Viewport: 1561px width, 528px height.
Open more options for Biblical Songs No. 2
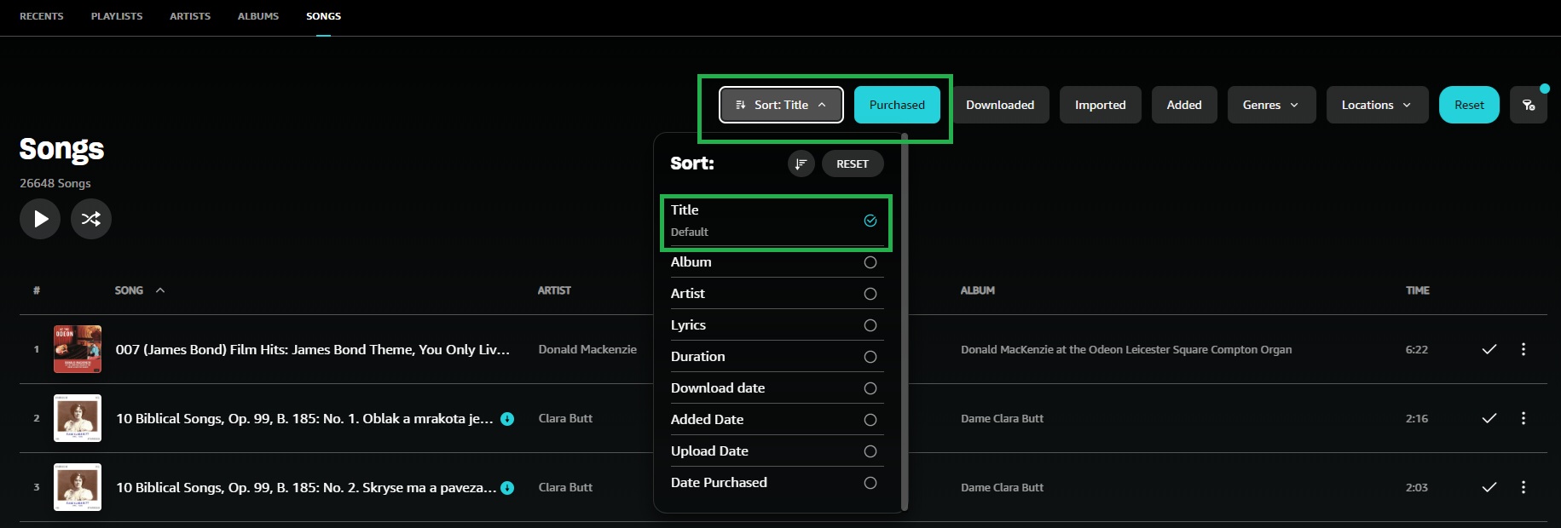click(x=1523, y=487)
